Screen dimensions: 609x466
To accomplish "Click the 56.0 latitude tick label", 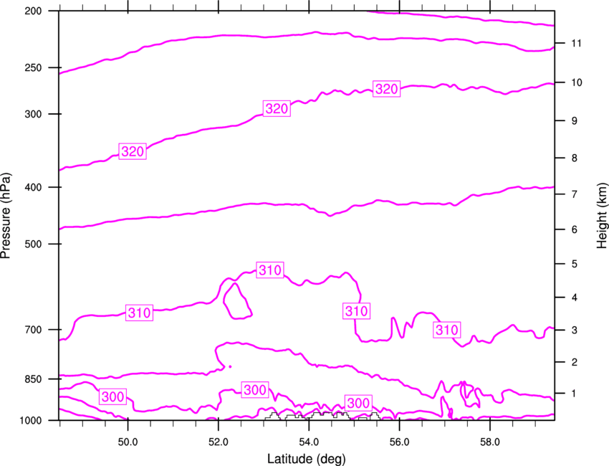I will (x=399, y=442).
